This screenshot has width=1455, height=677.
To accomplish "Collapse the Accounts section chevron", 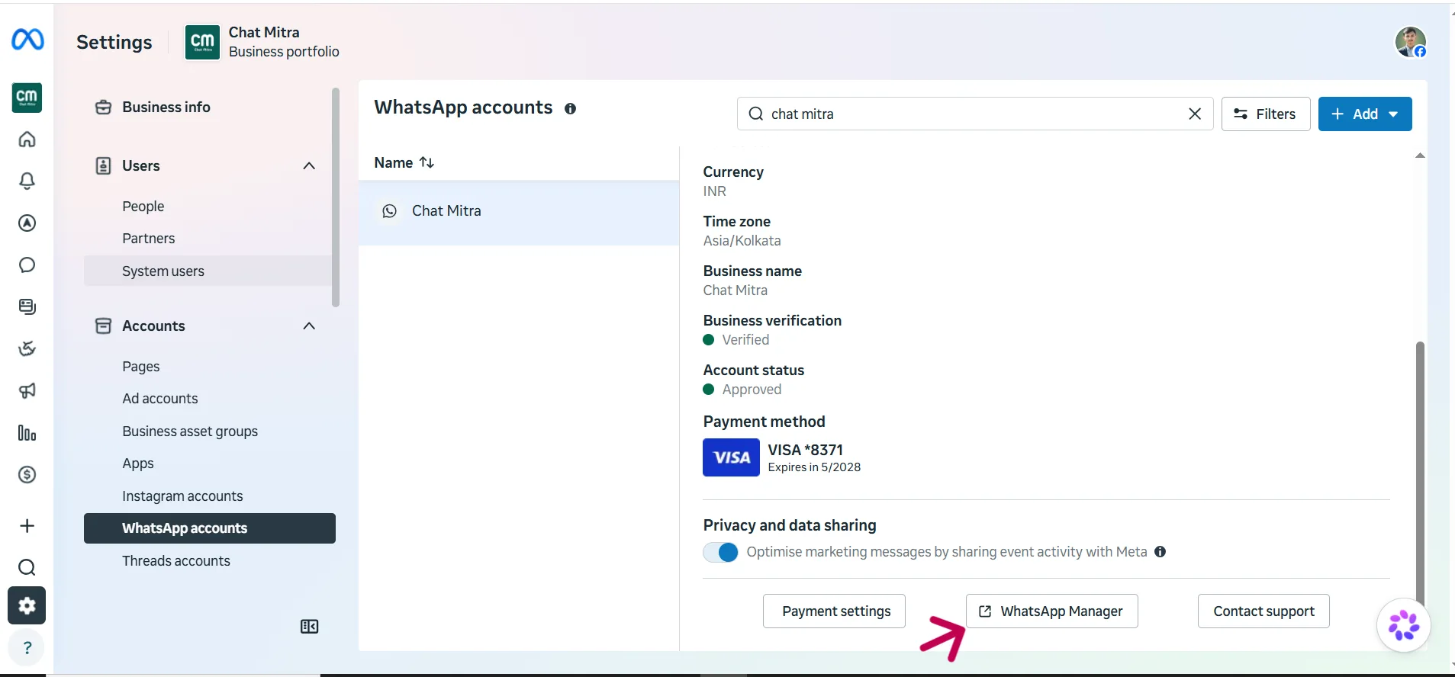I will 309,326.
